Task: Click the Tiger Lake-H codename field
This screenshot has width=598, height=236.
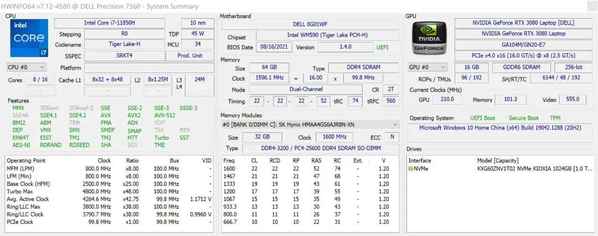Action: pos(125,45)
